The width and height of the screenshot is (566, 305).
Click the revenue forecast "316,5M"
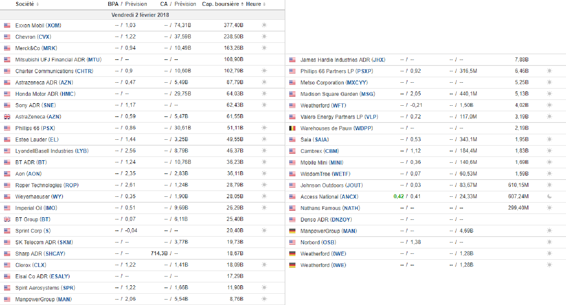pyautogui.click(x=468, y=71)
